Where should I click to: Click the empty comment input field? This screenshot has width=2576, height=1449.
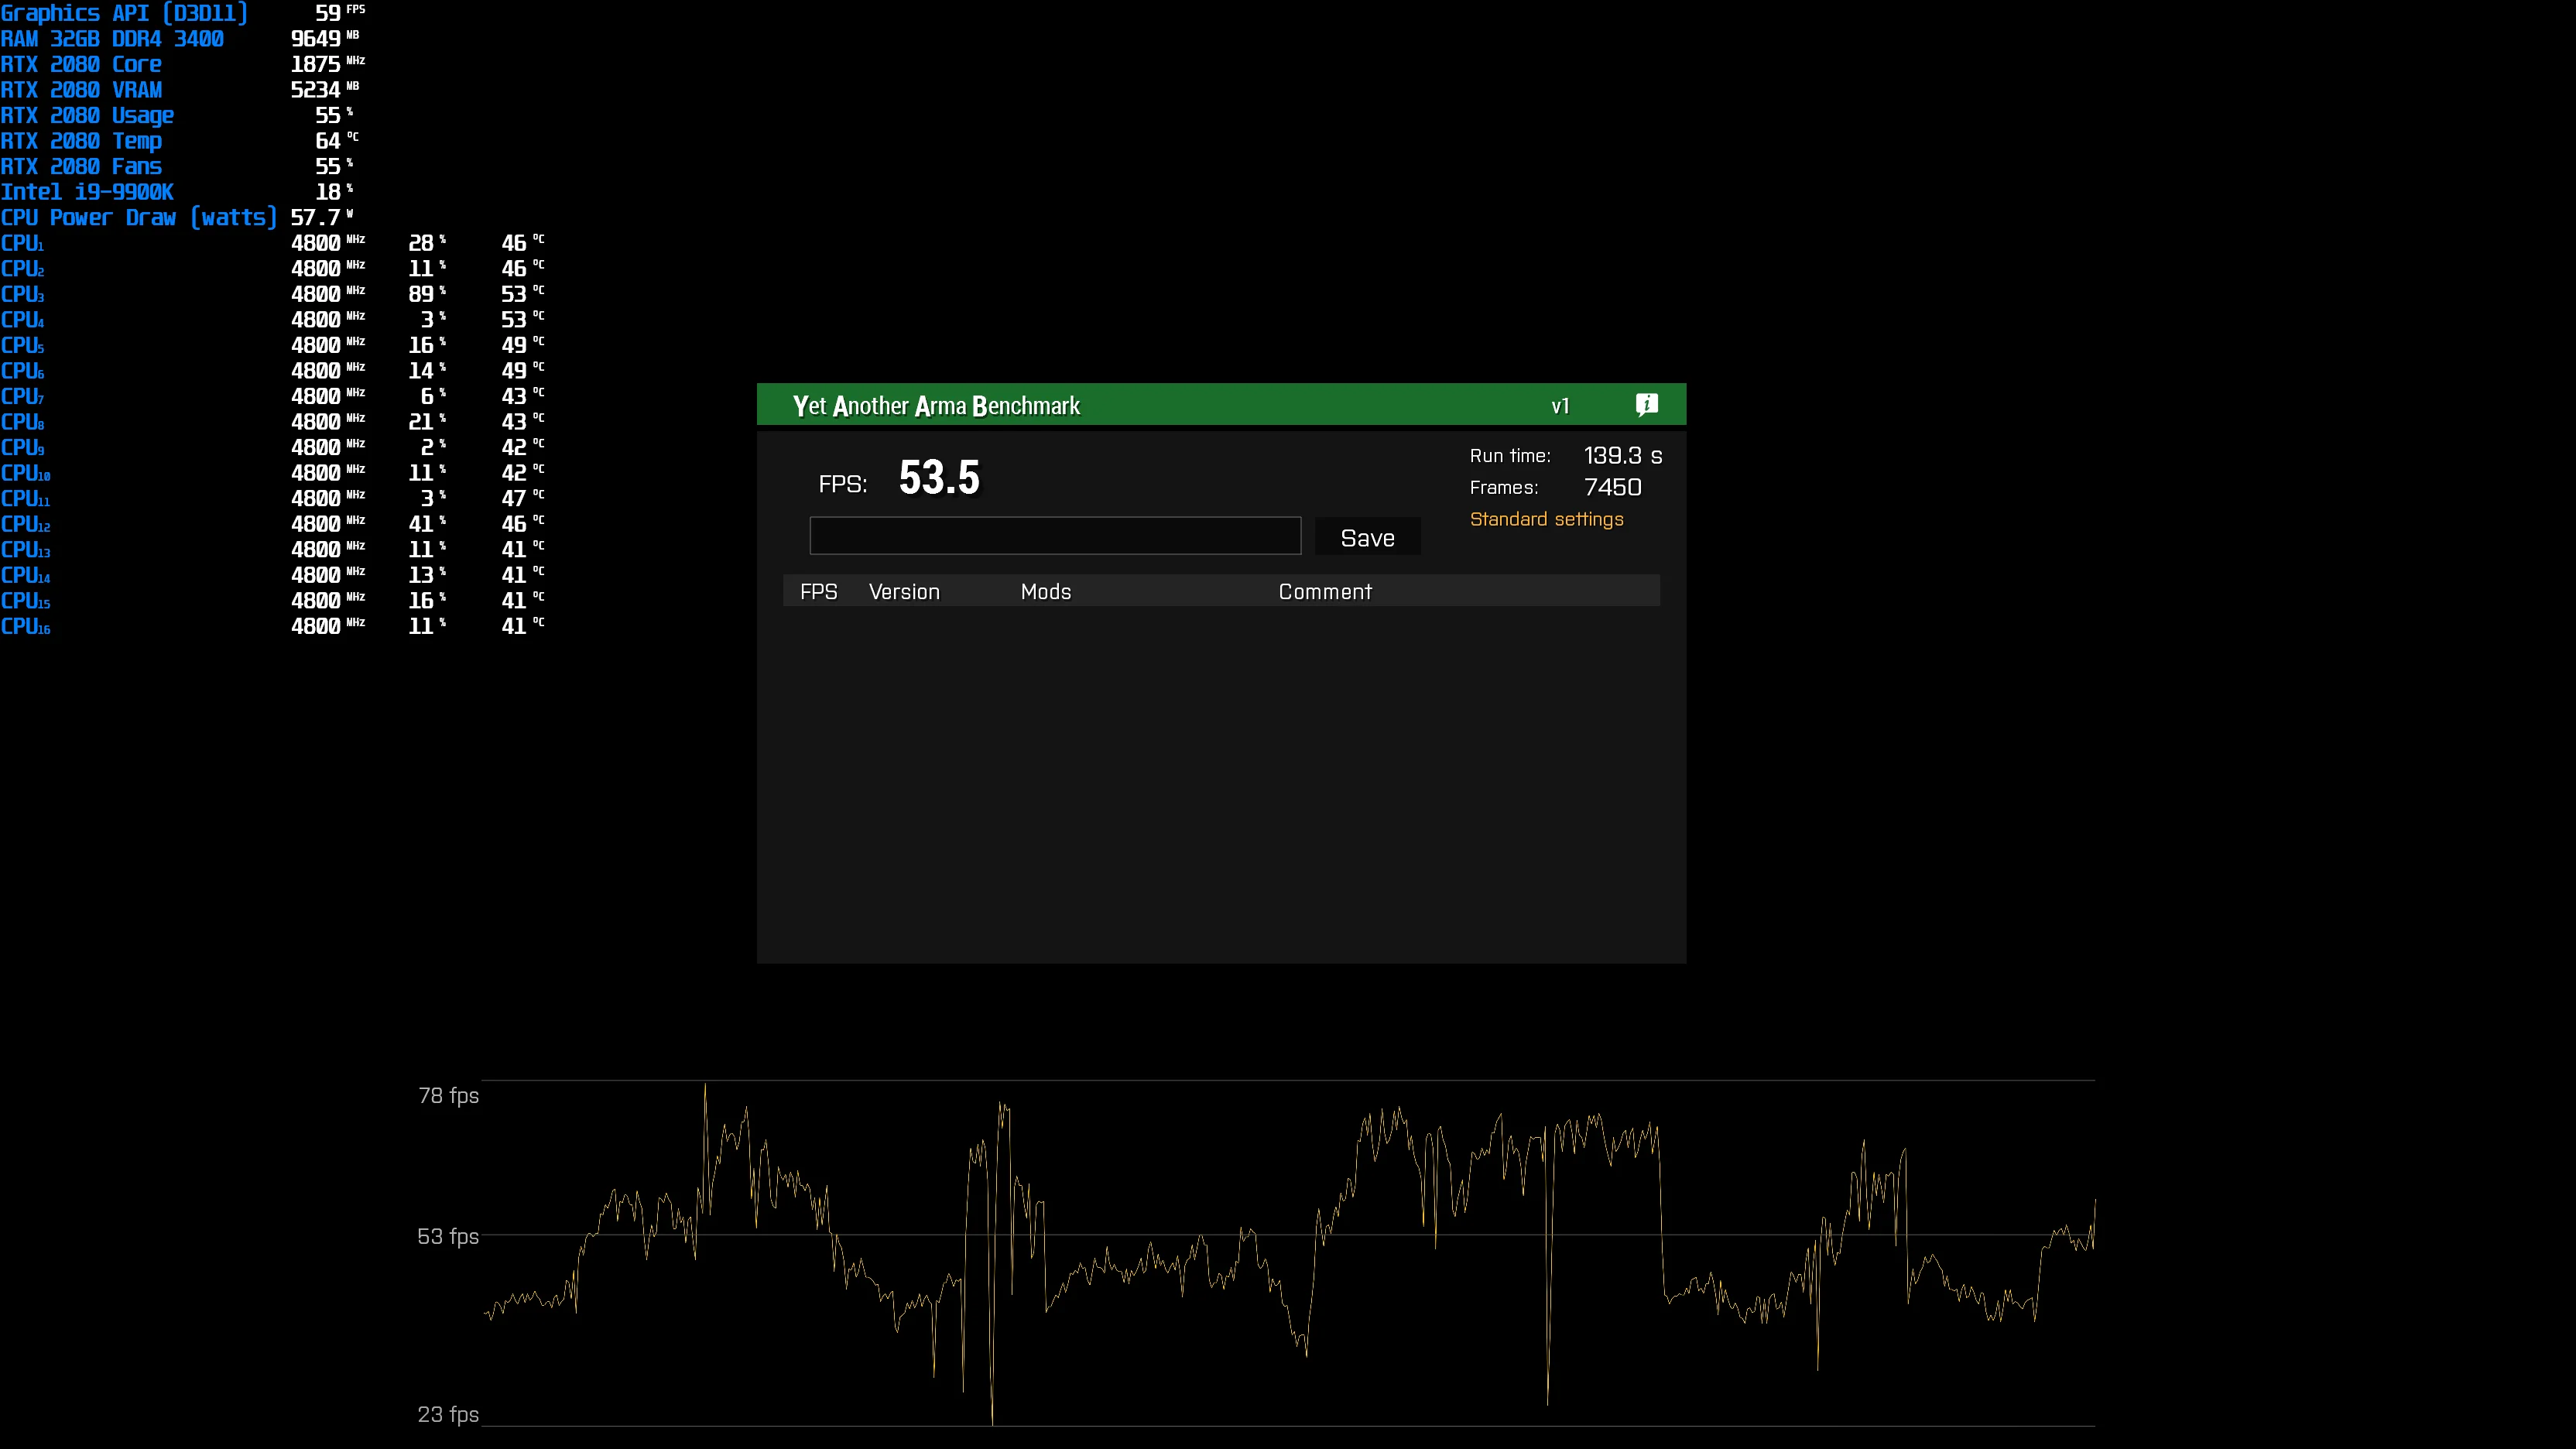tap(1055, 536)
